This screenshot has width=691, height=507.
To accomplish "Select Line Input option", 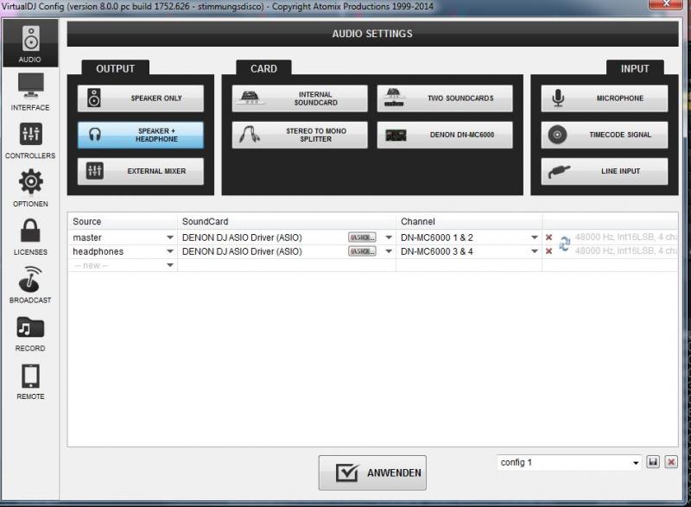I will (x=604, y=171).
